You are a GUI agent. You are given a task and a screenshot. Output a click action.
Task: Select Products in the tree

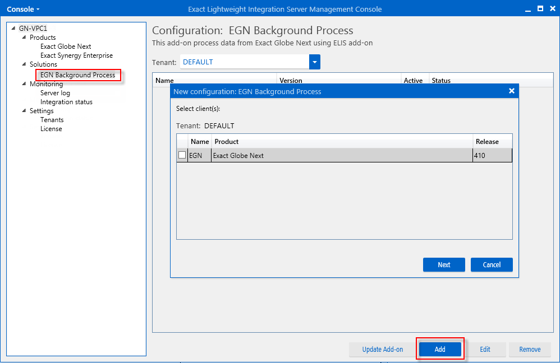click(x=43, y=38)
